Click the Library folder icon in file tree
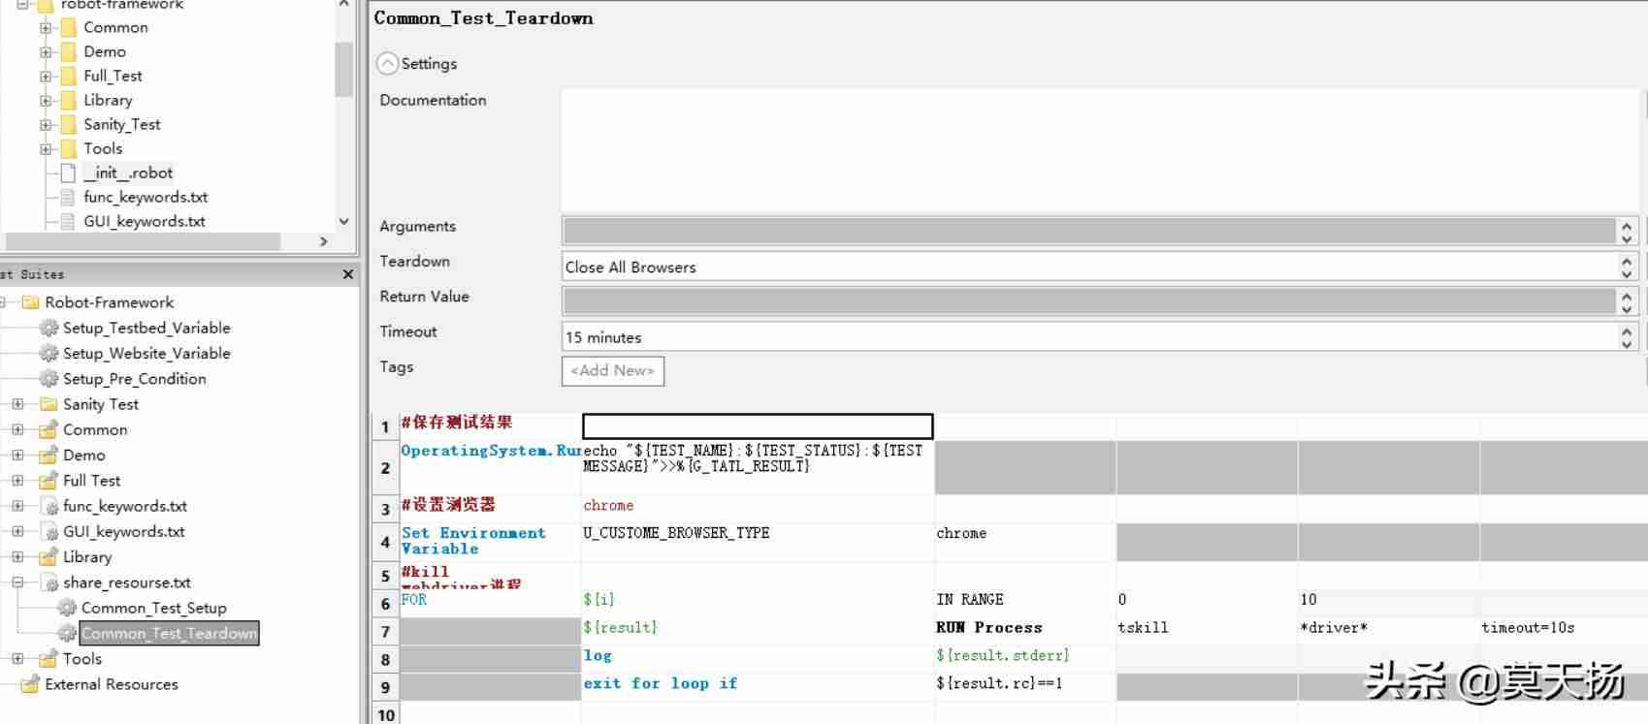This screenshot has width=1648, height=724. tap(68, 100)
